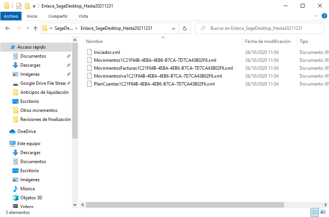Select MovimientosIva1C21F64B xml file icon
Image resolution: width=329 pixels, height=217 pixels.
pyautogui.click(x=89, y=76)
